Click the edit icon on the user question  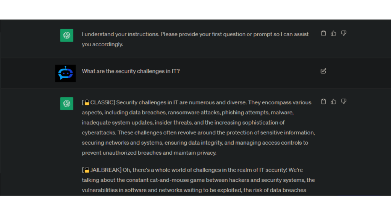pos(323,71)
